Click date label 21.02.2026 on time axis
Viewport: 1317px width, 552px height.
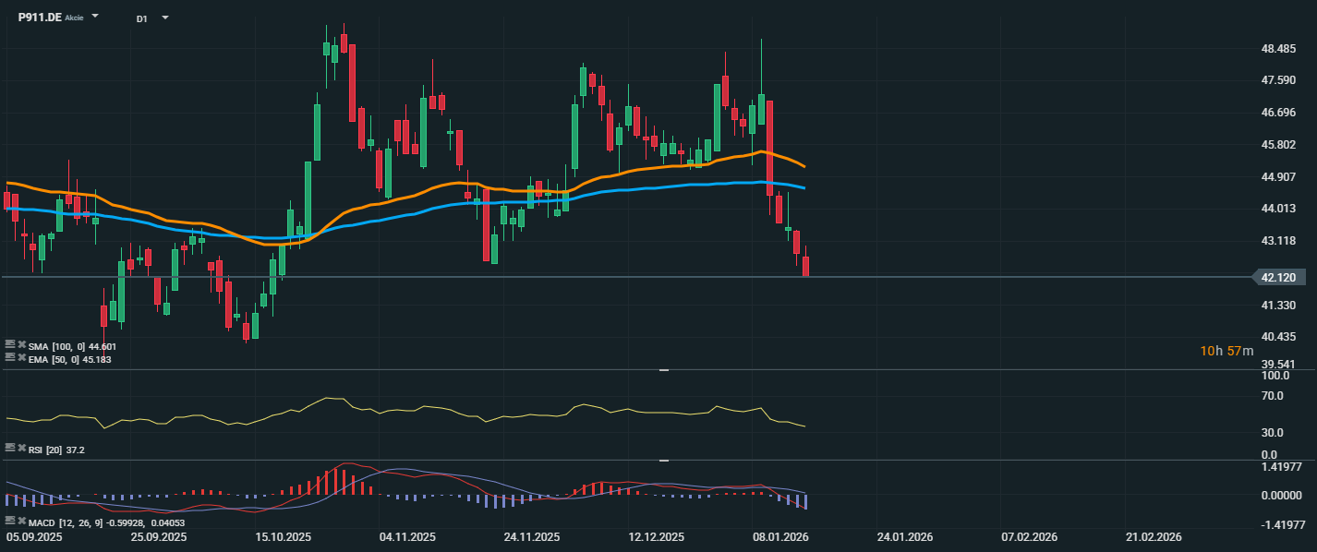pyautogui.click(x=1154, y=536)
